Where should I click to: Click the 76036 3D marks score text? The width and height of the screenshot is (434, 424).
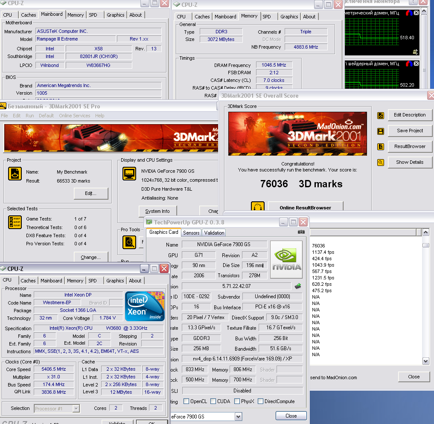coord(301,184)
